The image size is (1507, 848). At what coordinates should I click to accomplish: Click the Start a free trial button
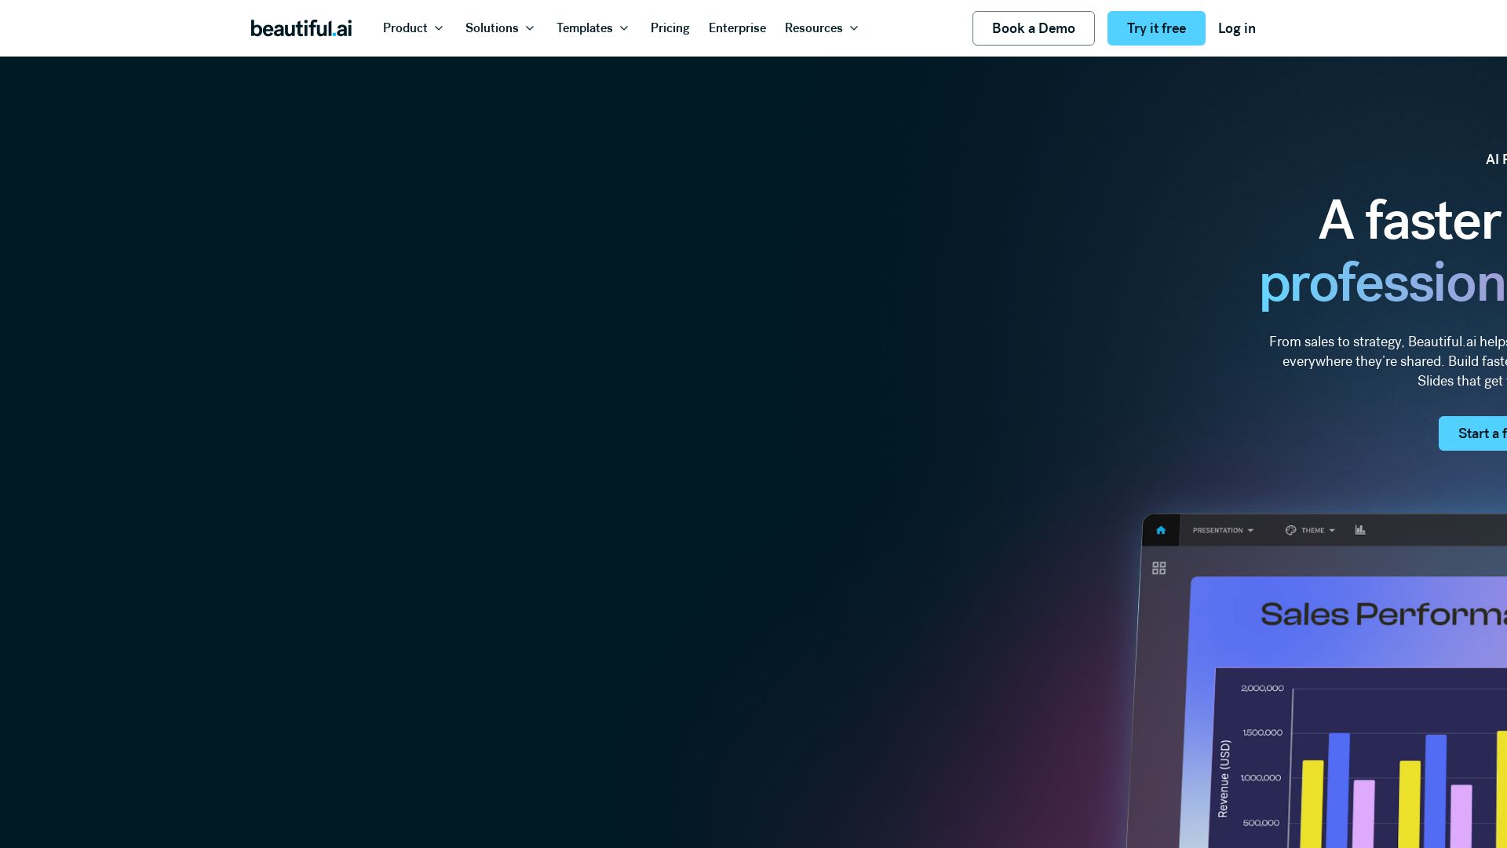[1473, 433]
